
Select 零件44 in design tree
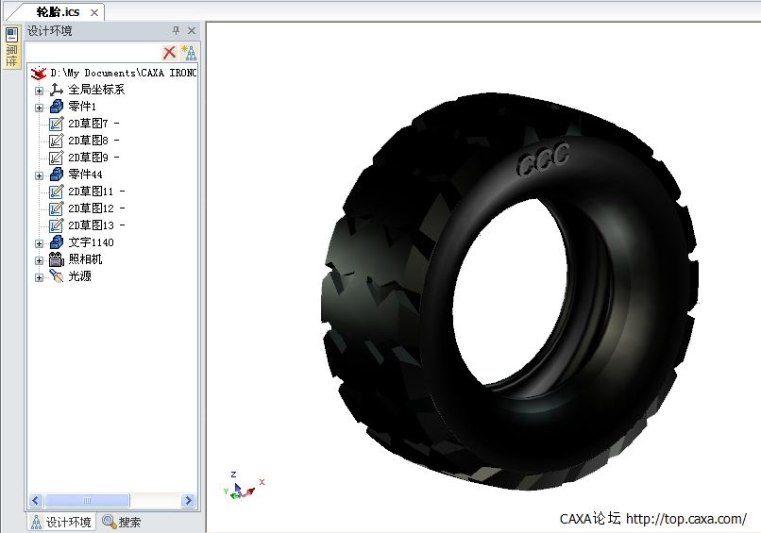click(x=85, y=175)
